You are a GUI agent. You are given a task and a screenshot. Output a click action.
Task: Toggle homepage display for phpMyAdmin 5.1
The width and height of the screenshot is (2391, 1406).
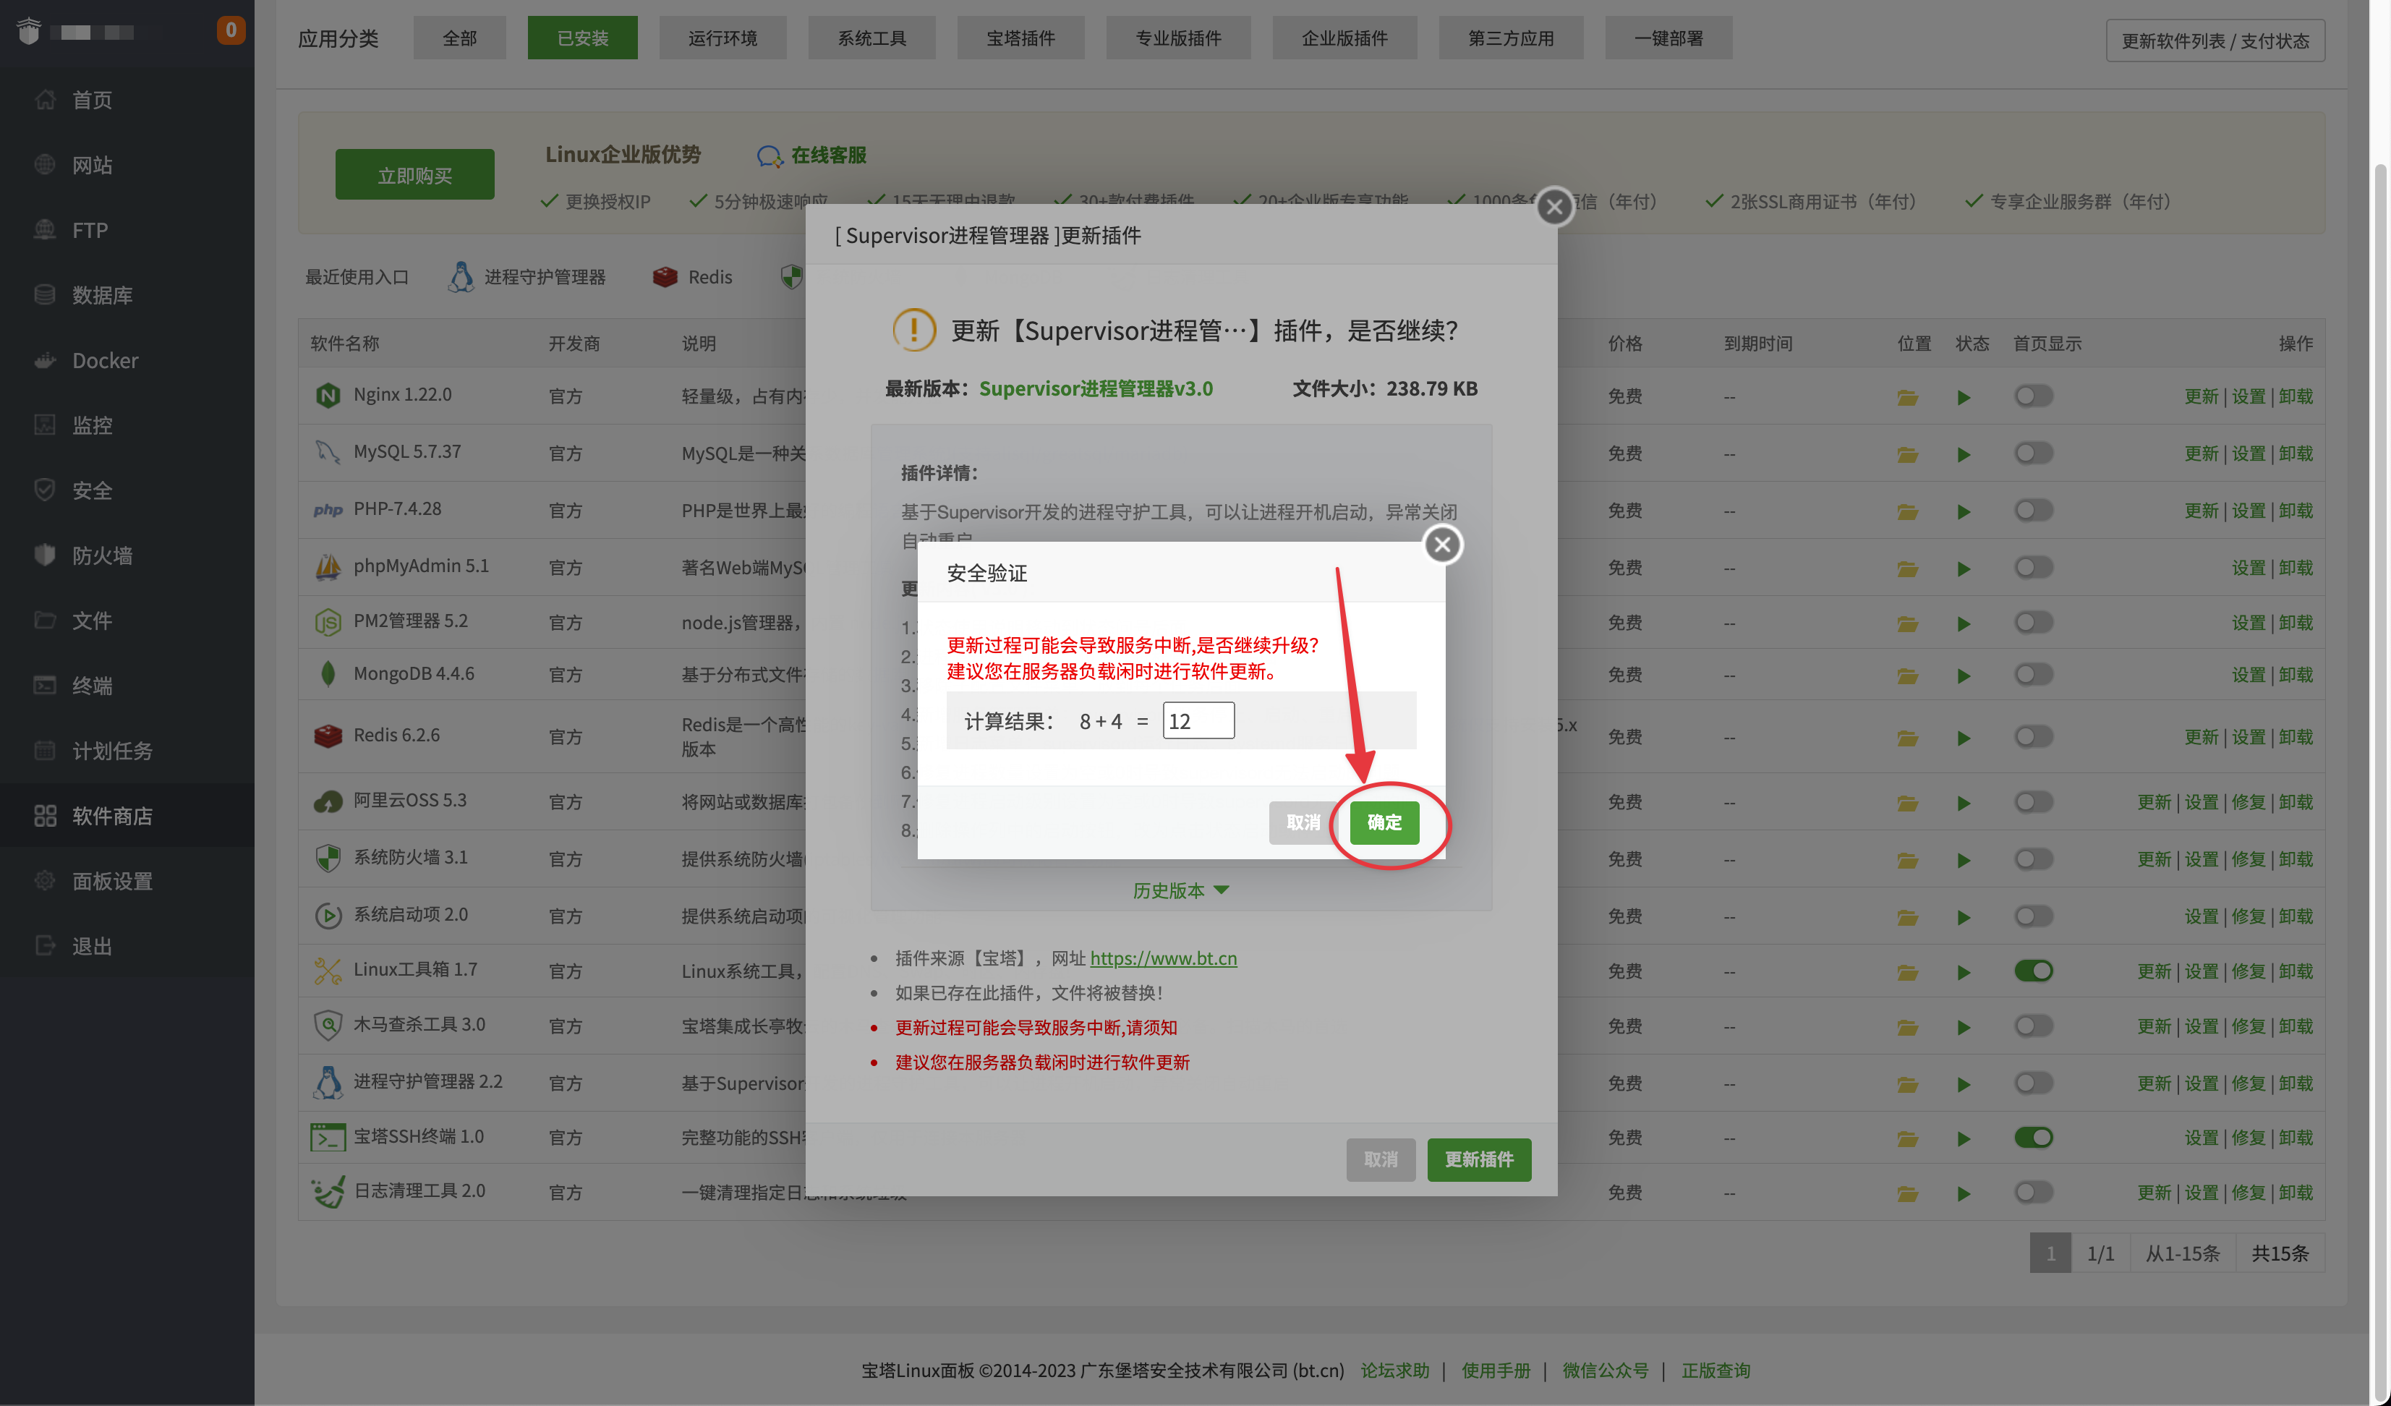(2033, 567)
